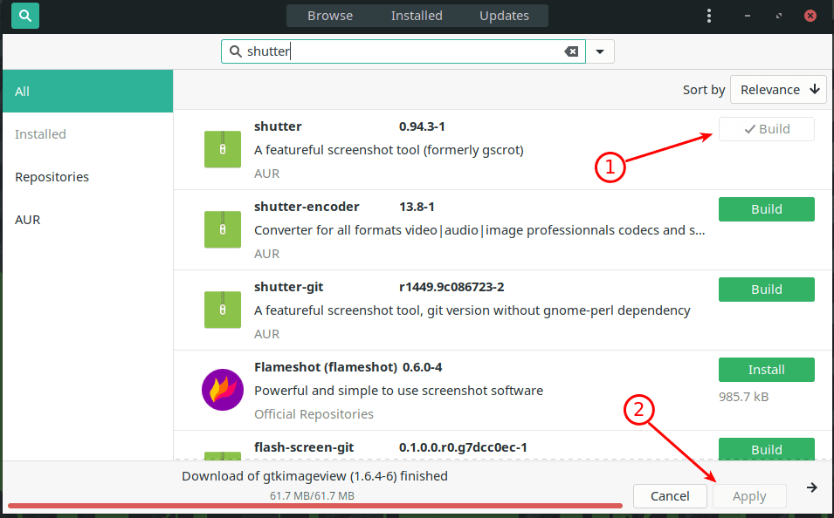Switch to the Installed tab
Viewport: 834px width, 518px height.
tap(417, 16)
